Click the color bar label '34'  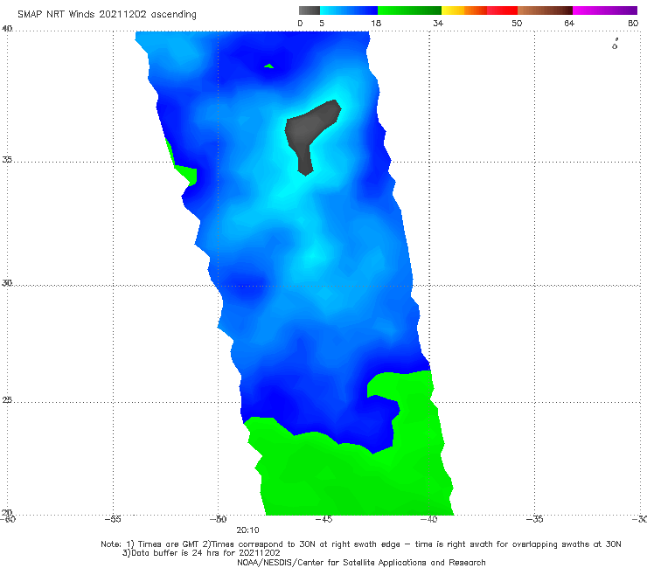[x=438, y=23]
